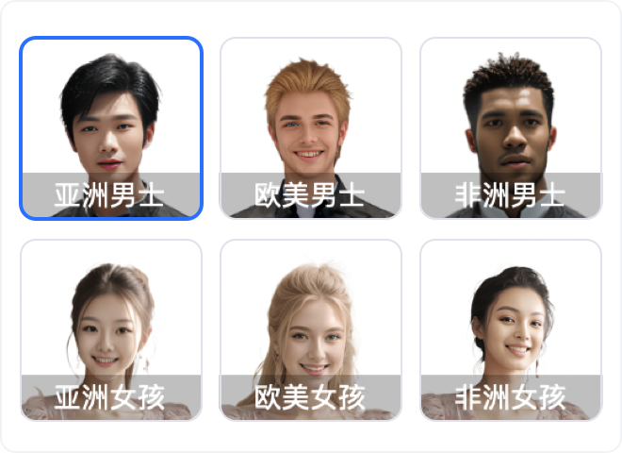The image size is (622, 453).
Task: Click the 欧美男士 caption label
Action: [x=309, y=195]
